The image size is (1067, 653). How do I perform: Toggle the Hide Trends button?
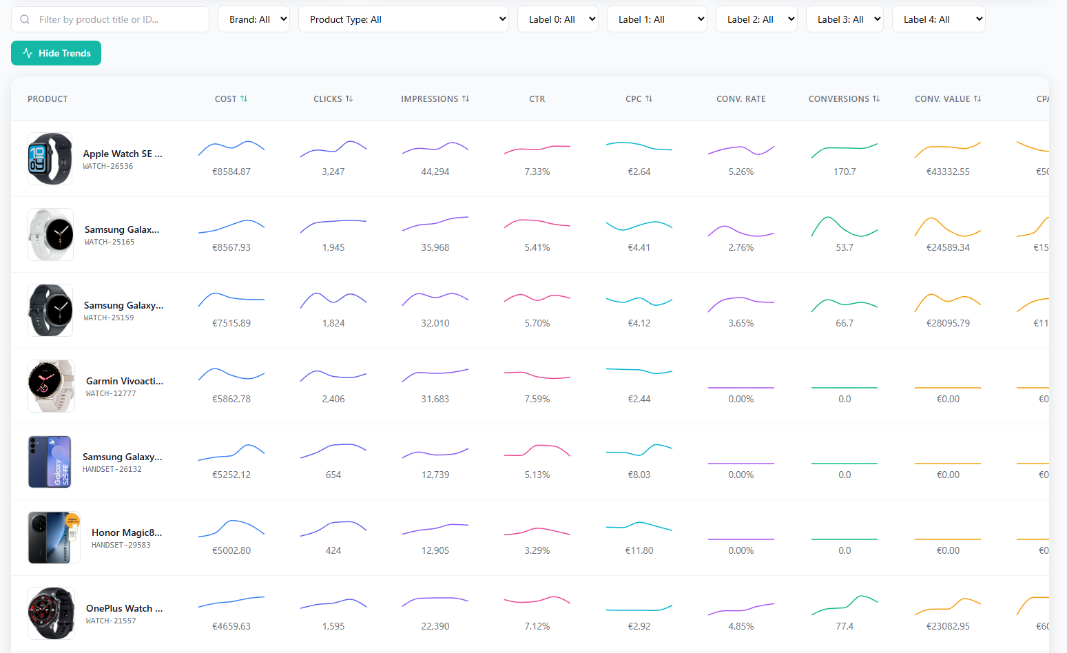pos(56,52)
